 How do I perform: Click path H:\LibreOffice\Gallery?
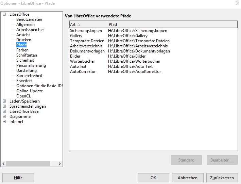point(128,36)
